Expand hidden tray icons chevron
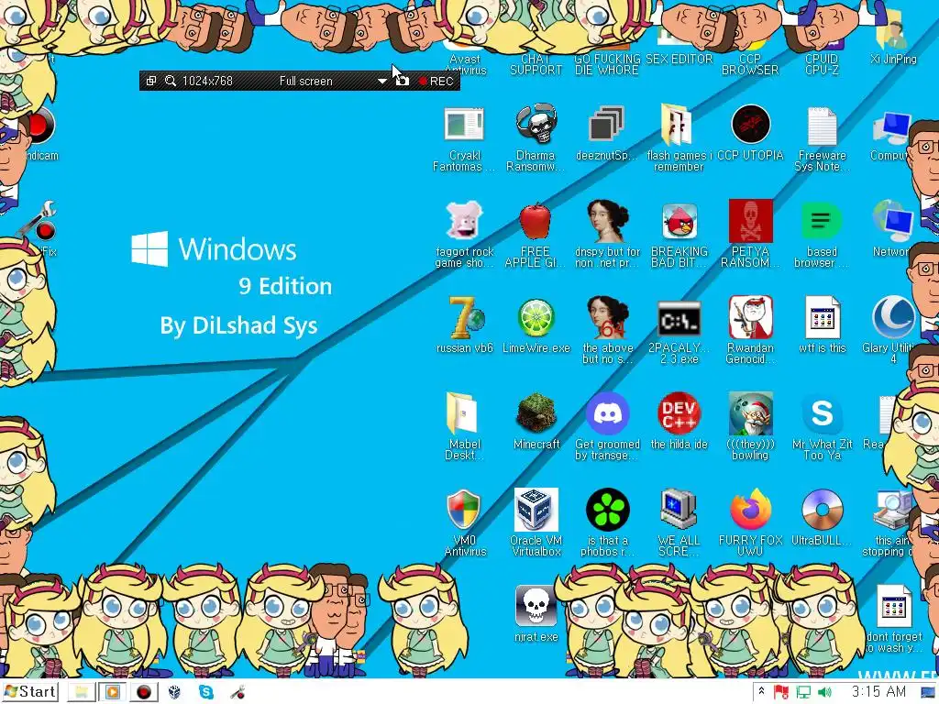Screen dimensions: 939x704 (x=762, y=691)
